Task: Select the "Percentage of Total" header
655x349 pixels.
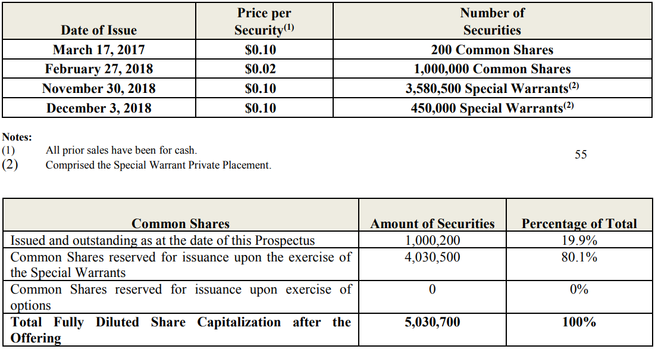Action: coord(579,224)
